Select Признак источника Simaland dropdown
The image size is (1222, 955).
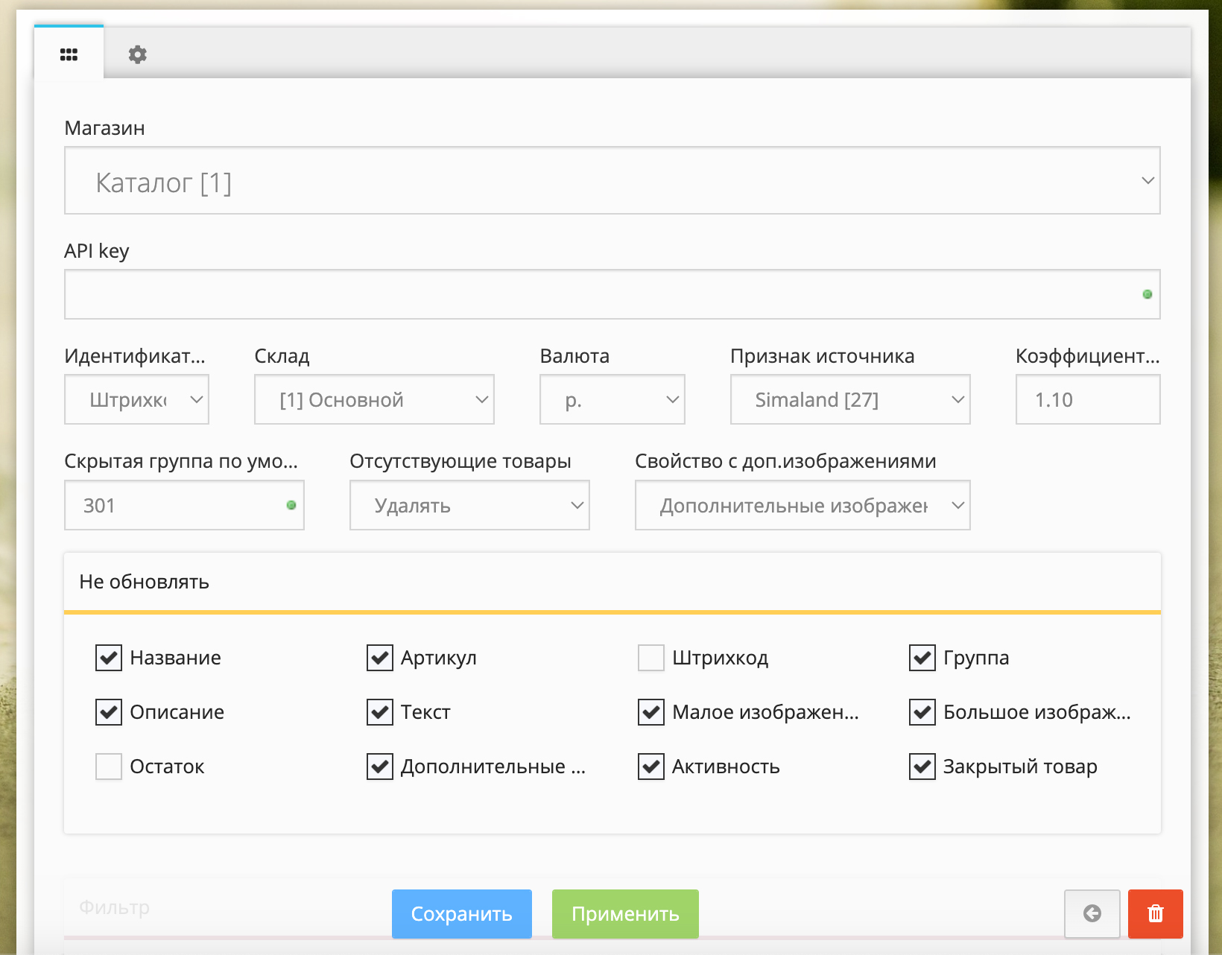coord(849,400)
